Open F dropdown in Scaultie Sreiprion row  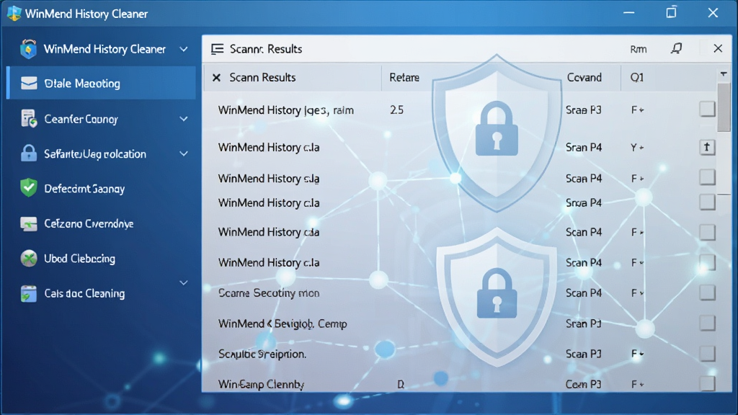[637, 354]
